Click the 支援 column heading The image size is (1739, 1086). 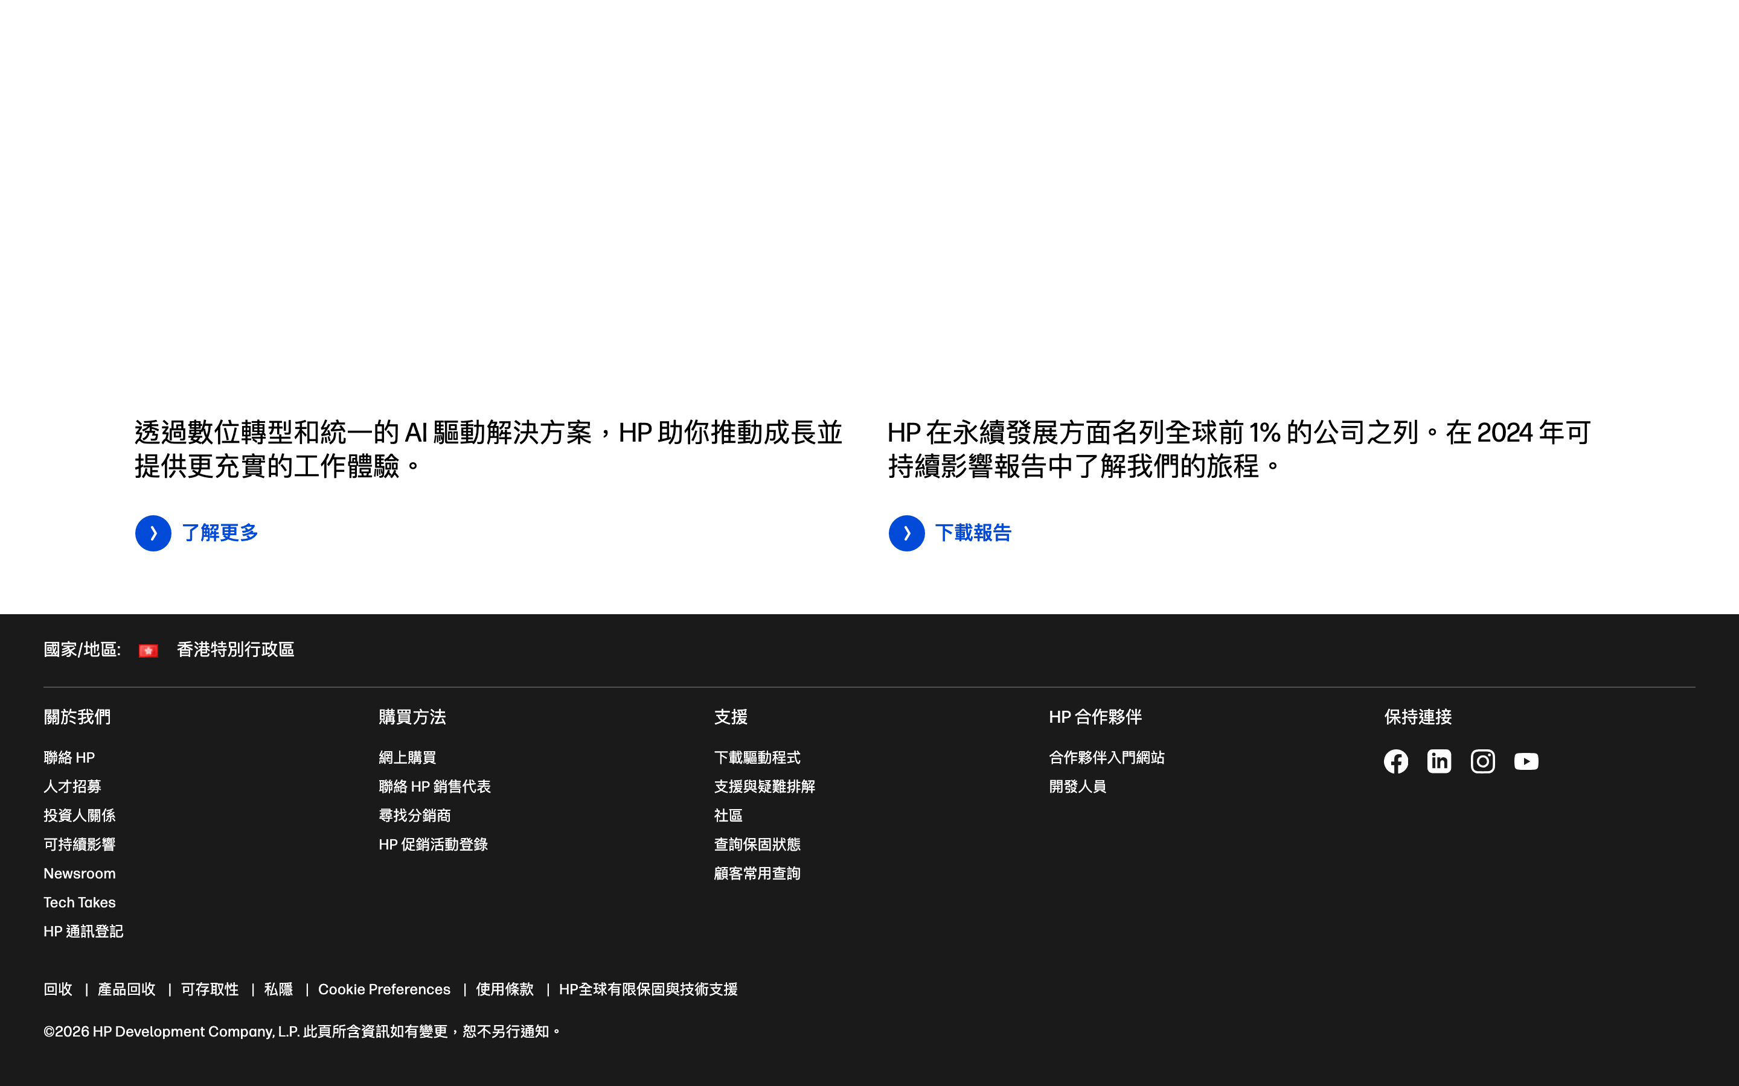[731, 717]
